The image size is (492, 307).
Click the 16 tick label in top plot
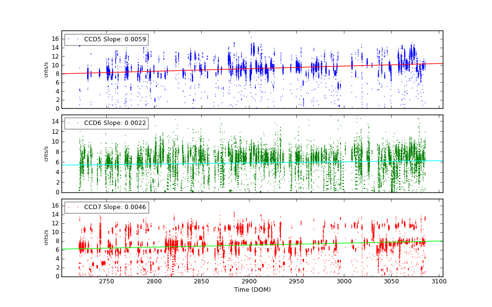pos(55,39)
